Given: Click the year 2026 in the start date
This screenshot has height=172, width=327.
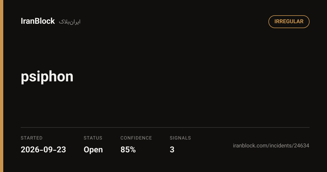Looking at the screenshot, I should coord(29,150).
